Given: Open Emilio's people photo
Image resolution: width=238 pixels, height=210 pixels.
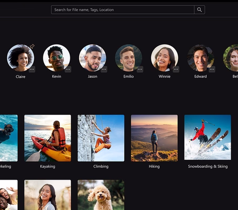Looking at the screenshot, I should pos(128,58).
